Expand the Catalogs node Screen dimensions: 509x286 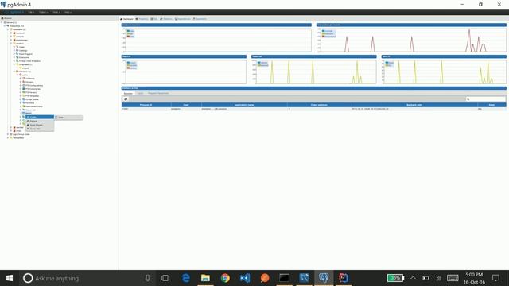(14, 51)
